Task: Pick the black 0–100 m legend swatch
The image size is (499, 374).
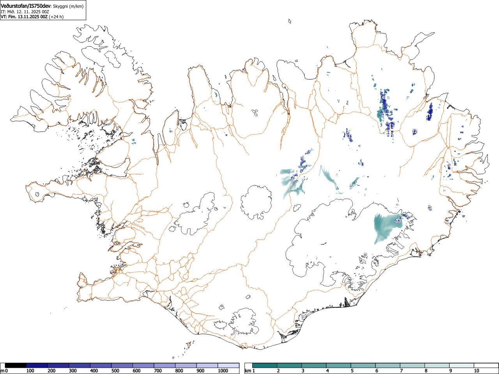Action: (16, 365)
